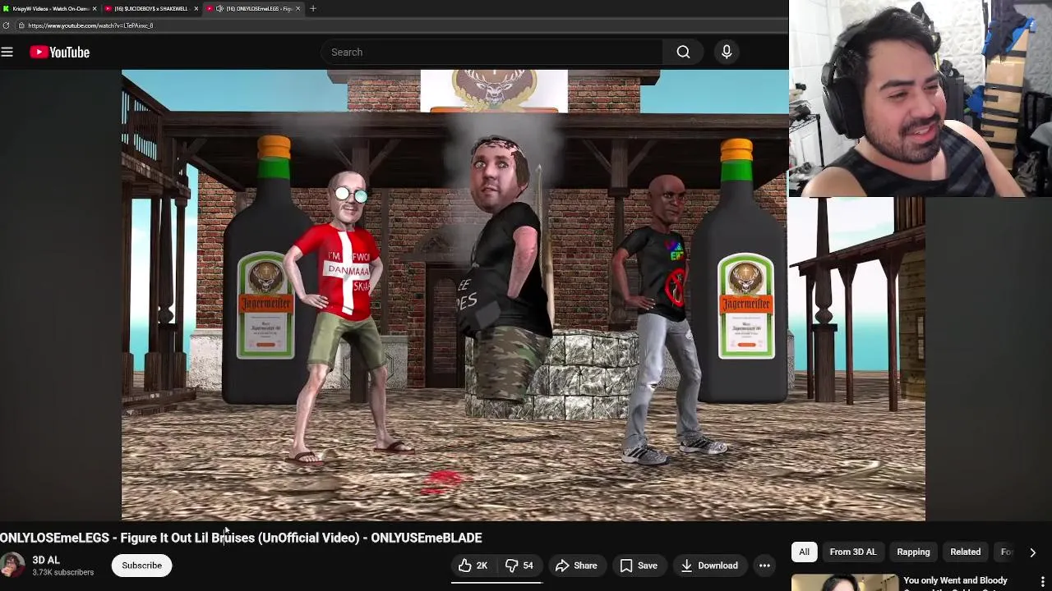Open 3D AL channel avatar
This screenshot has width=1052, height=591.
pyautogui.click(x=12, y=566)
